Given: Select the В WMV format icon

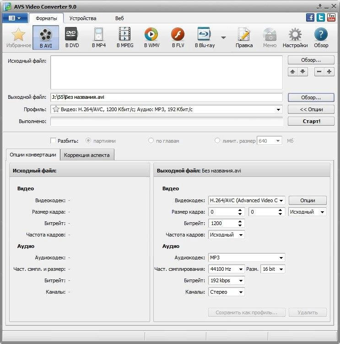Looking at the screenshot, I should [151, 38].
